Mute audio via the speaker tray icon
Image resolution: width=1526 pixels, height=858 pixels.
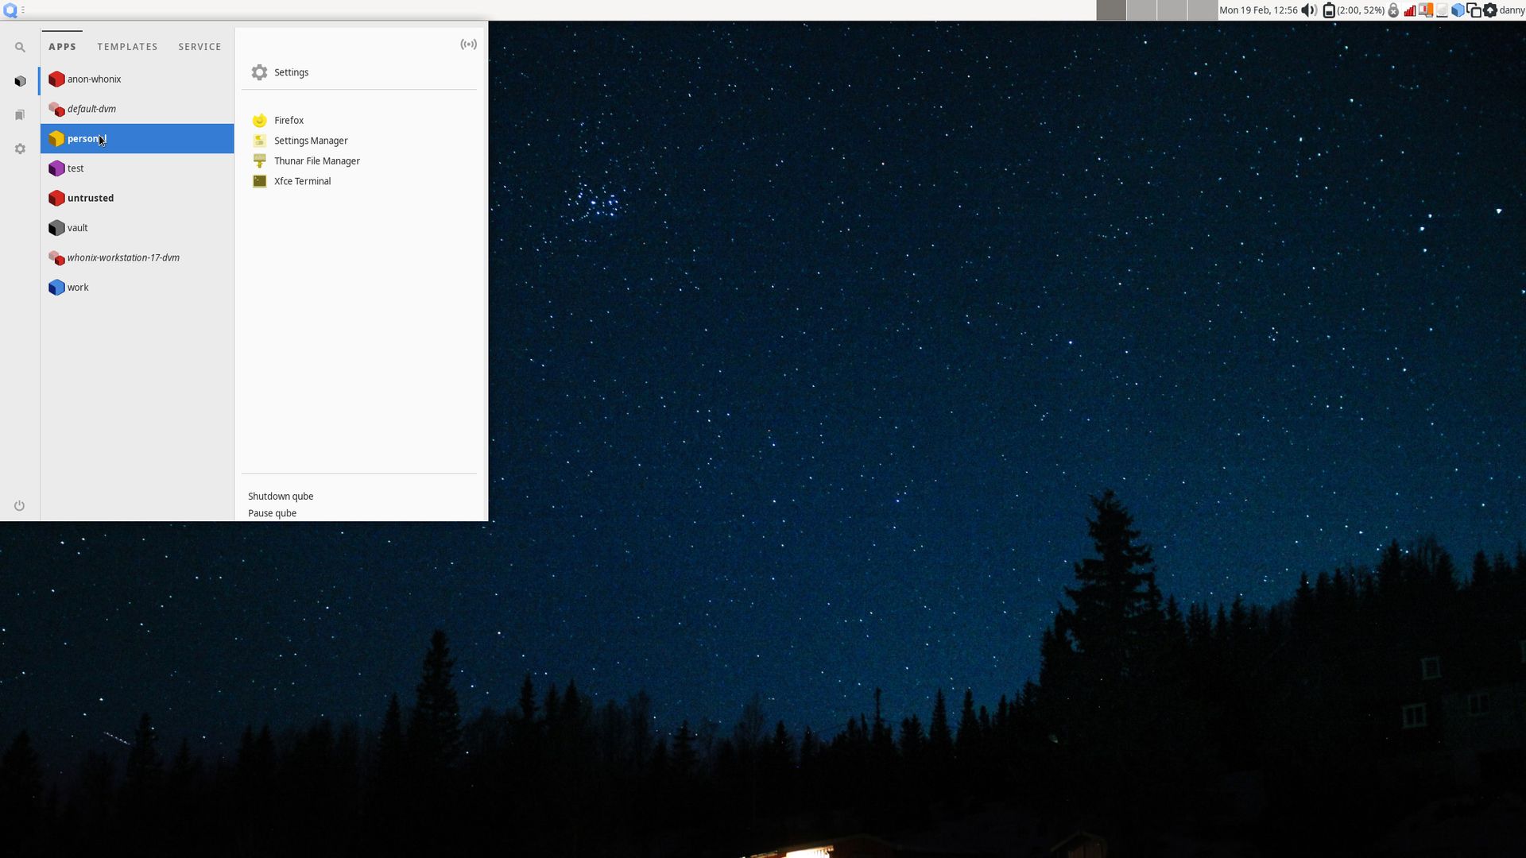click(1307, 10)
